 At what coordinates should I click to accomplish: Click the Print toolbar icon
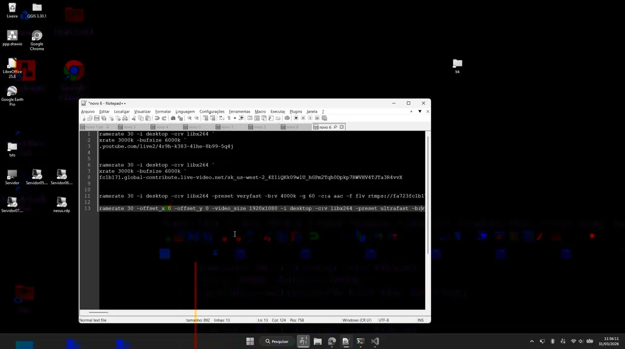point(125,118)
